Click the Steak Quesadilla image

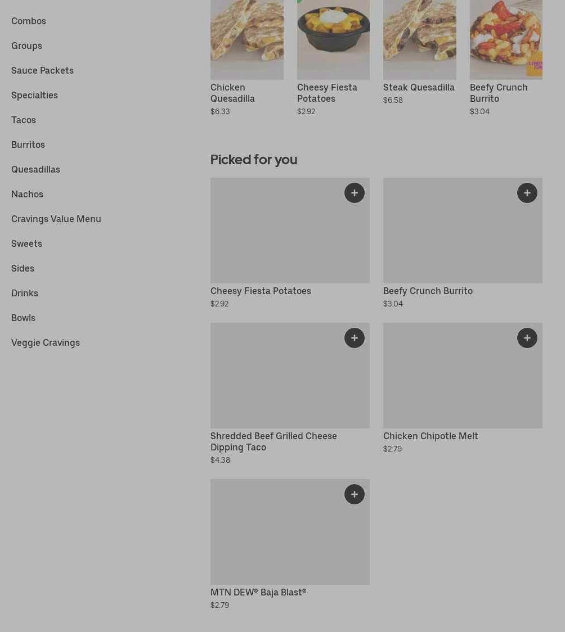click(420, 39)
